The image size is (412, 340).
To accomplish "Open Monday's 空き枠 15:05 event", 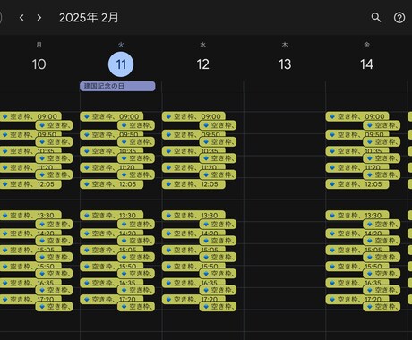I will coord(30,250).
